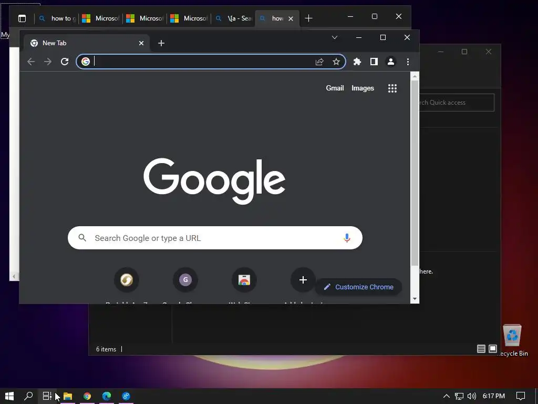538x404 pixels.
Task: Click Search Quick access box in File Explorer
Action: coord(457,103)
